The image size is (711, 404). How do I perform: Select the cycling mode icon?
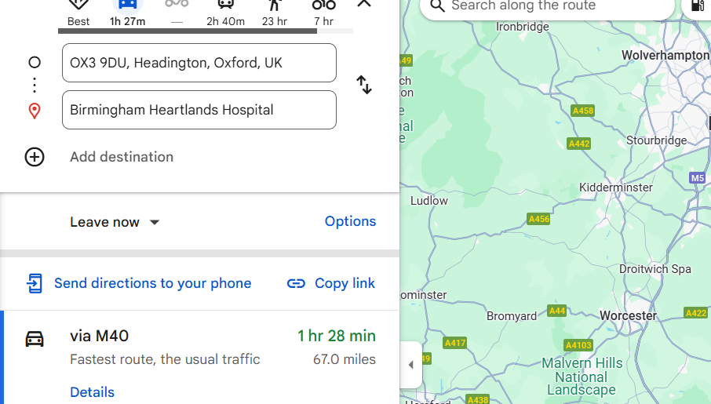323,11
